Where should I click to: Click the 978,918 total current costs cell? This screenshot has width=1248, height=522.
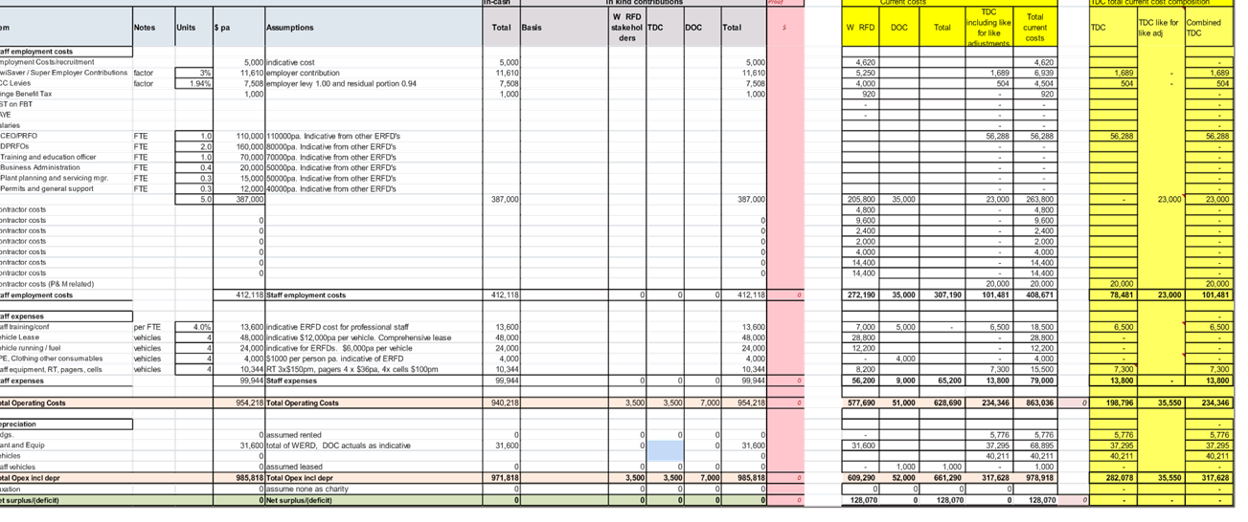tap(1035, 477)
